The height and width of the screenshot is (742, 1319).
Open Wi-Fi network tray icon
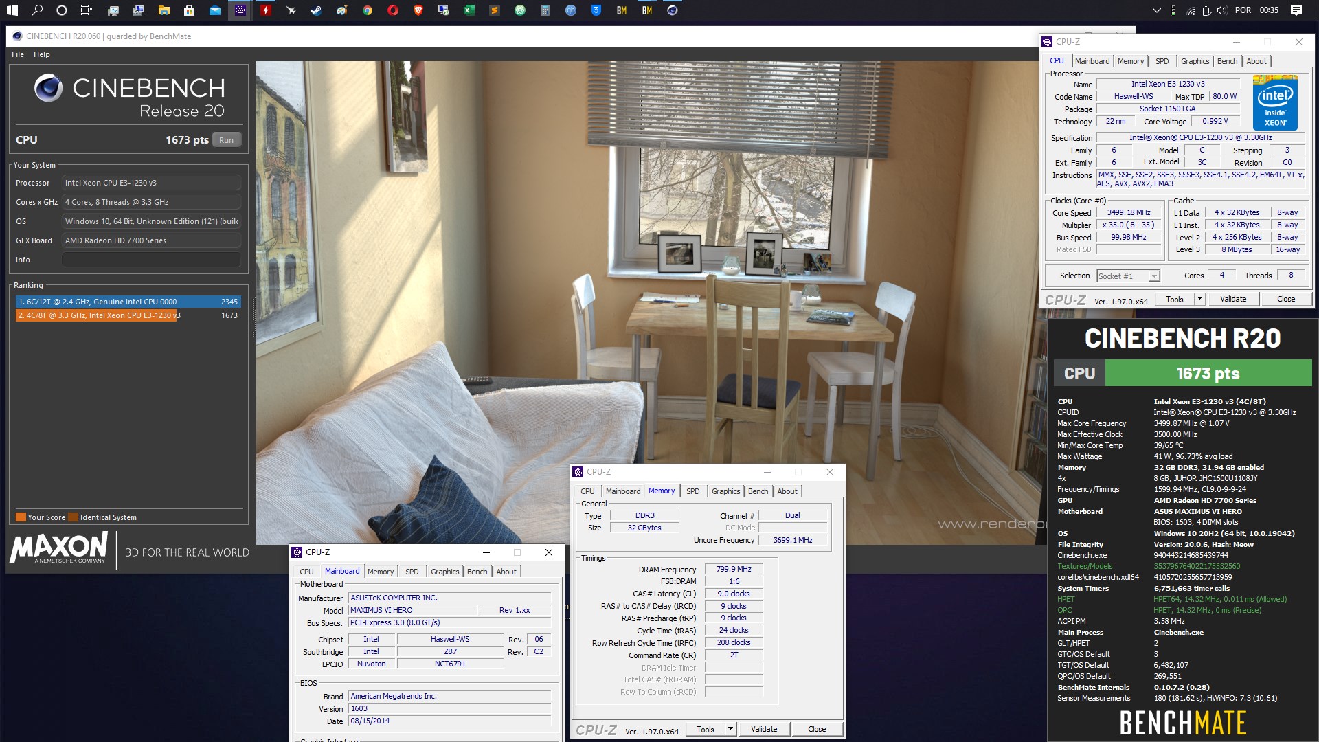tap(1191, 10)
